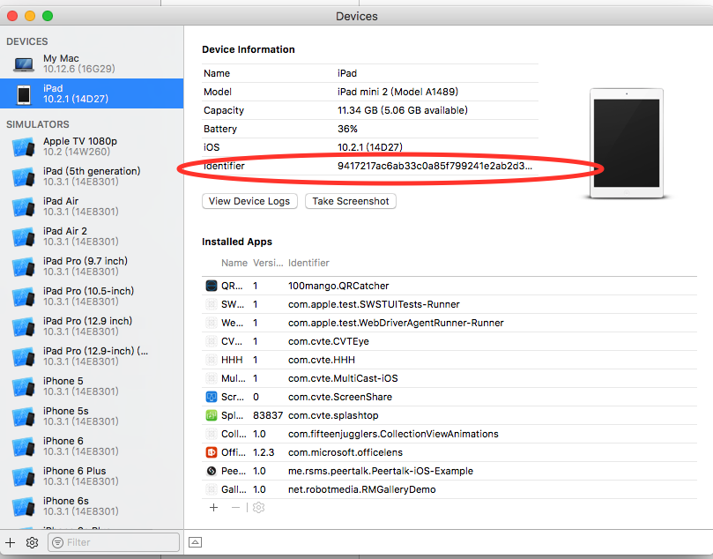Sort installed apps by Identifier column
The image size is (713, 559).
point(308,263)
